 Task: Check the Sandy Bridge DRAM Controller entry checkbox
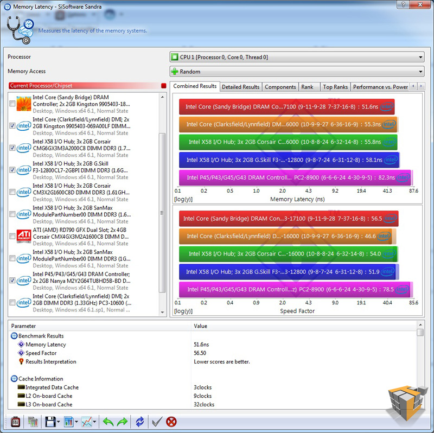[12, 104]
